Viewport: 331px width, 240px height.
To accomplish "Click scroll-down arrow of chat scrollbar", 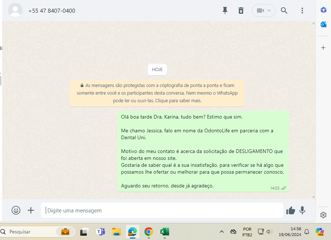I will pos(314,197).
